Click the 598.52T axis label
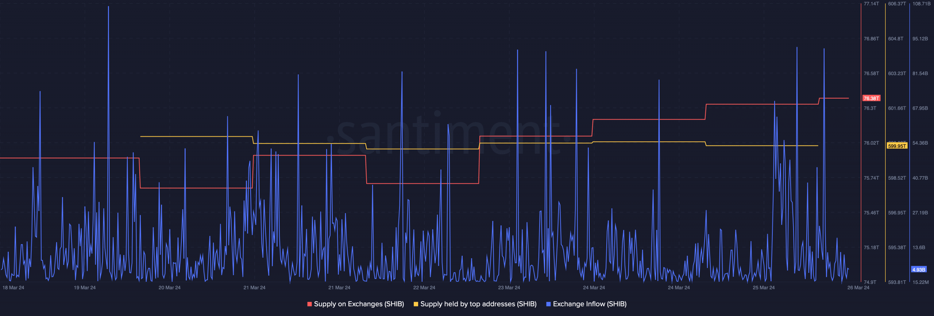Viewport: 934px width, 316px height. pos(897,178)
